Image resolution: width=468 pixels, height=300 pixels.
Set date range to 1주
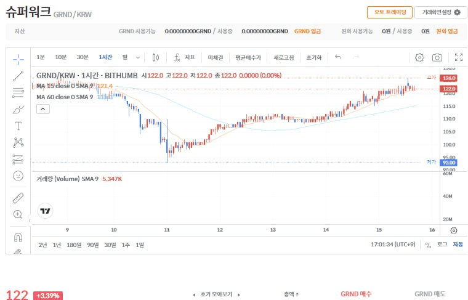126,245
